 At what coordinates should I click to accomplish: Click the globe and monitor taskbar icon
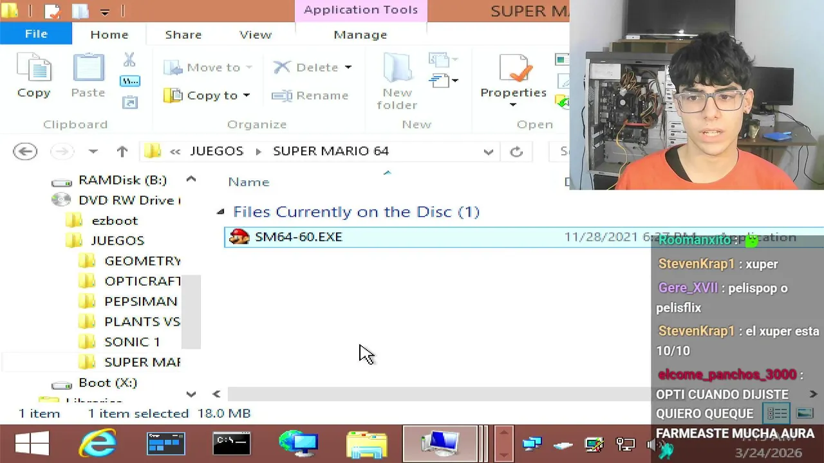click(298, 444)
